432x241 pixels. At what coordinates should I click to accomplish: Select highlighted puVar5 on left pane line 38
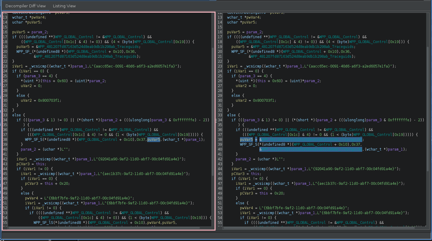154,140
